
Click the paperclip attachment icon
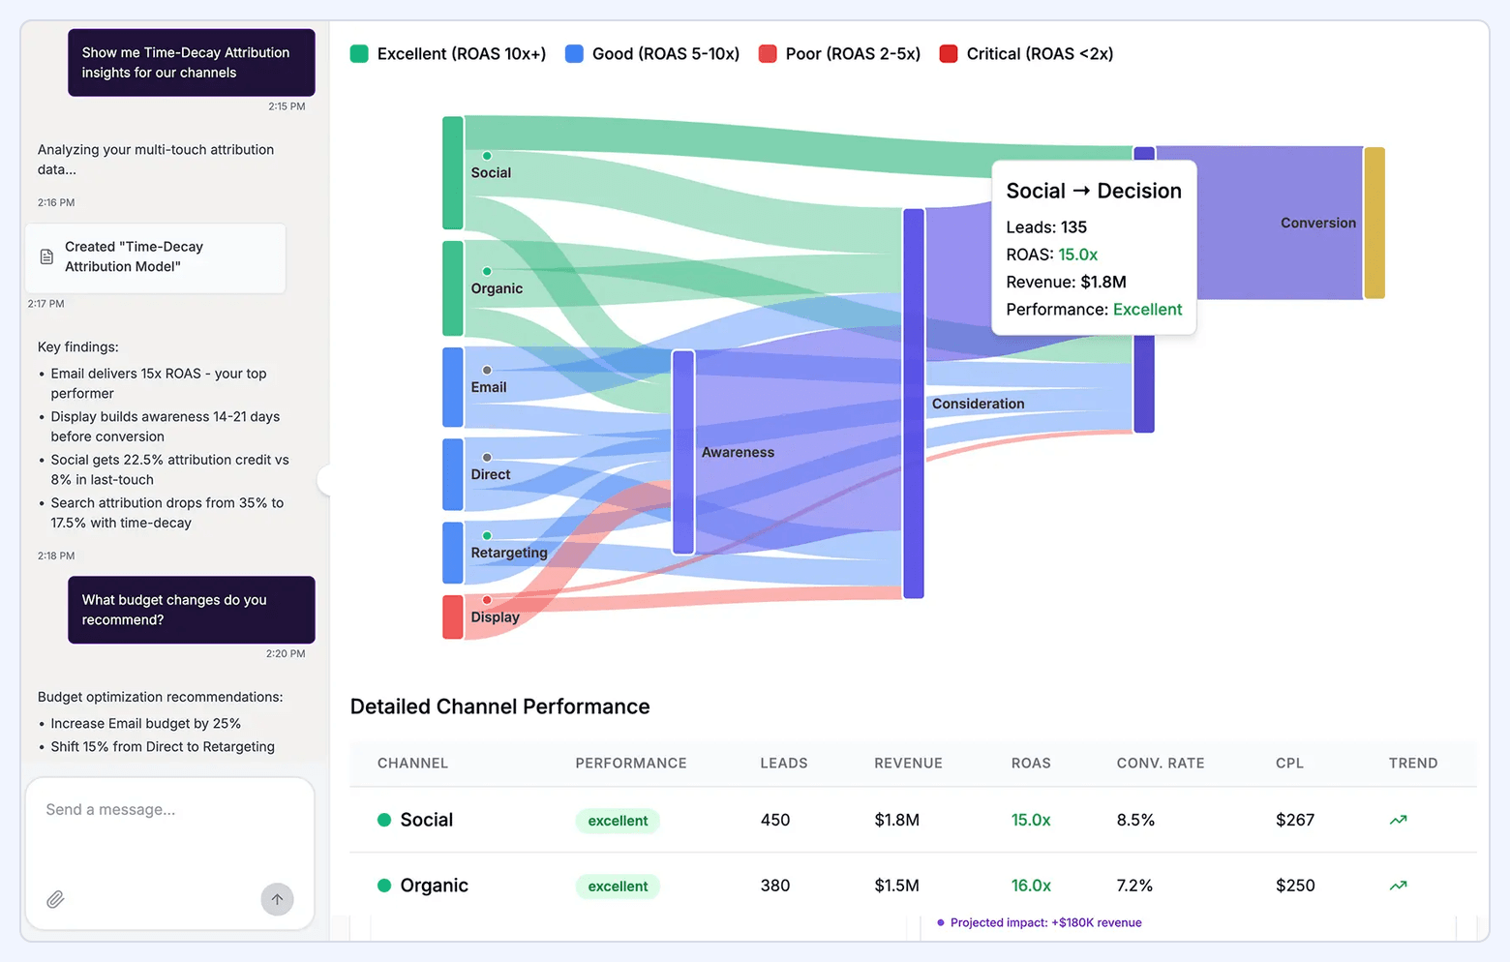tap(55, 899)
